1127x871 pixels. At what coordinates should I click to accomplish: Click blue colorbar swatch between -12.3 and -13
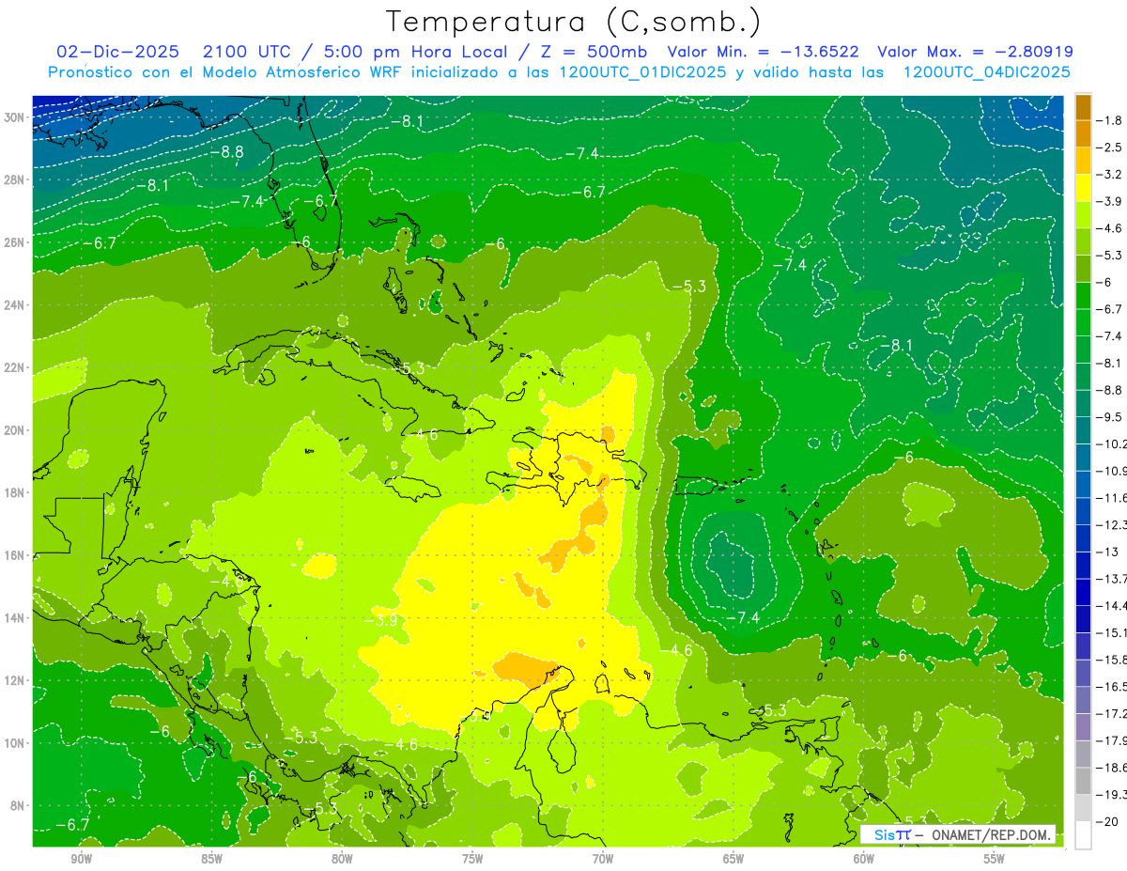tap(1083, 538)
